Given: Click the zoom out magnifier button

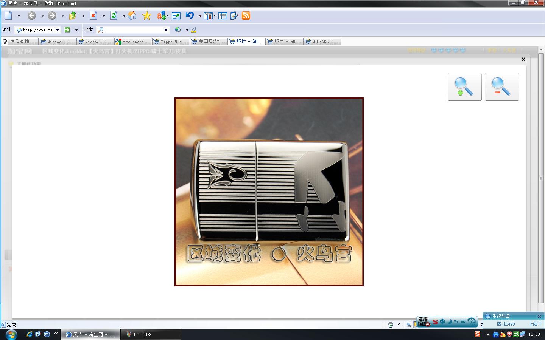Looking at the screenshot, I should [501, 87].
